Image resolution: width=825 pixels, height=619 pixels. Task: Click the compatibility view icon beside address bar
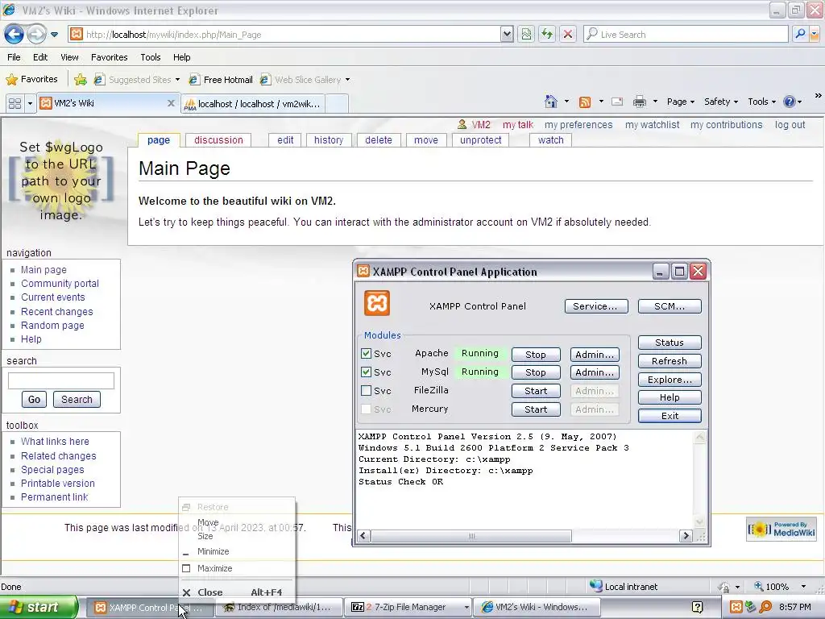(x=526, y=35)
